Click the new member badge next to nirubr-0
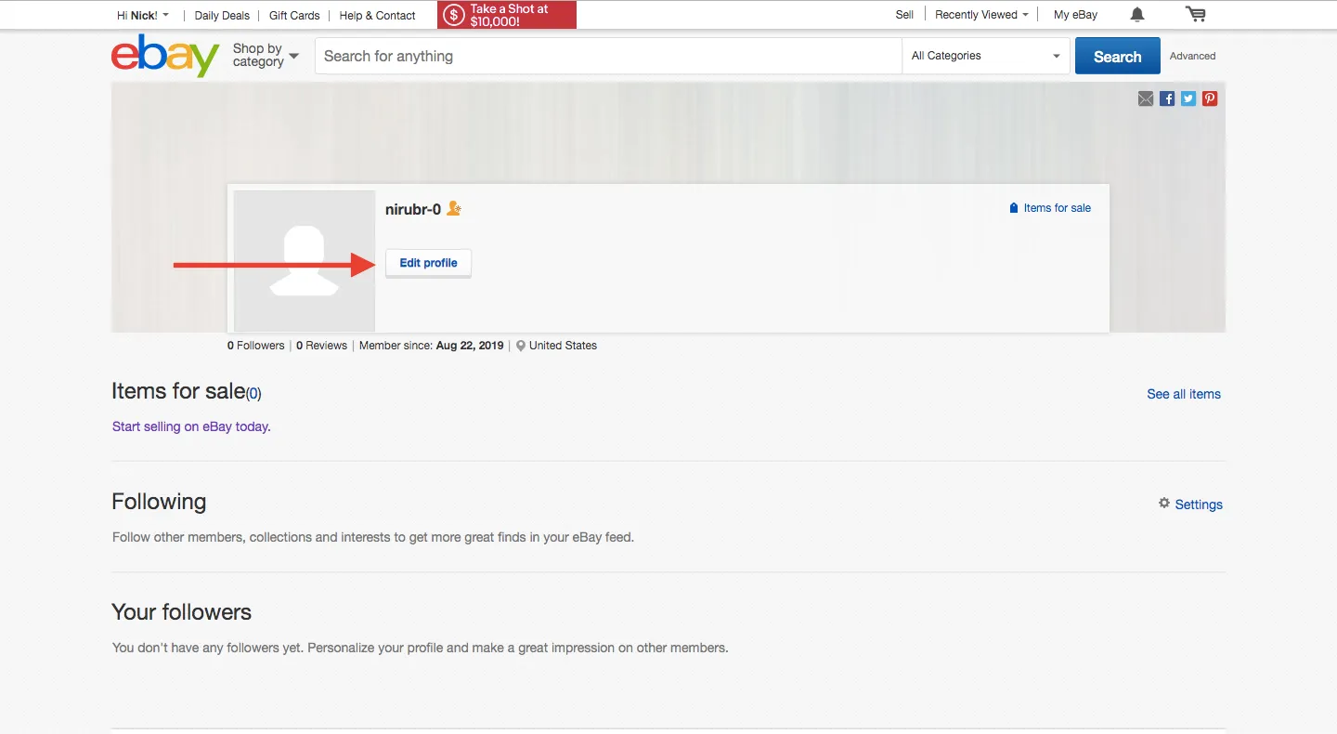This screenshot has height=734, width=1337. 454,208
